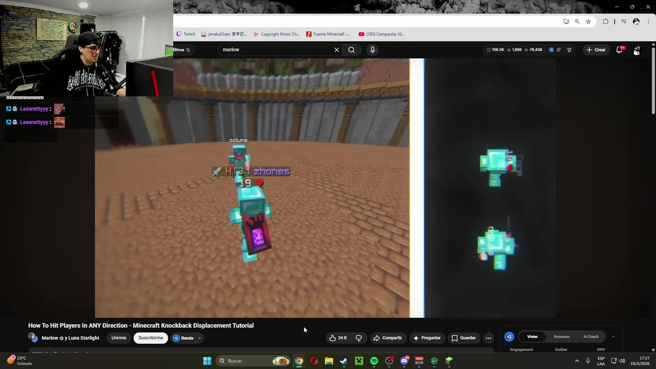Open the Marlow y Luna Starlight channel link

coord(70,338)
